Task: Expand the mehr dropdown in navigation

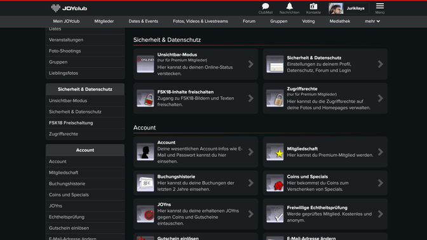Action: tap(372, 21)
